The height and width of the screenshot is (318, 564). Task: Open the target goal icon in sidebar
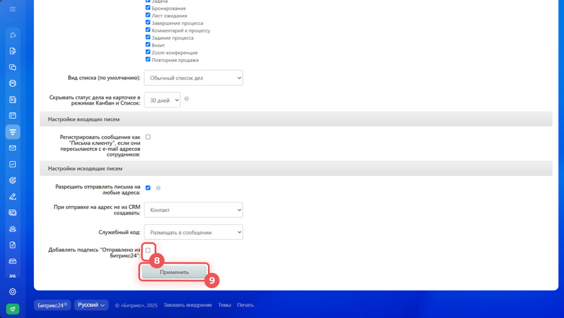tap(13, 180)
